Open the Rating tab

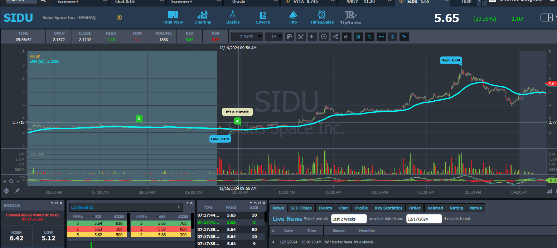[456, 208]
